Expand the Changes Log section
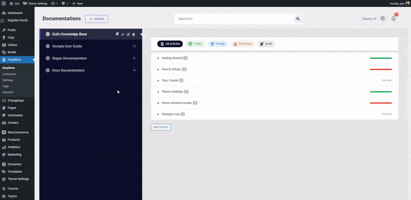Screen dimensions: 411x200 point(158,114)
